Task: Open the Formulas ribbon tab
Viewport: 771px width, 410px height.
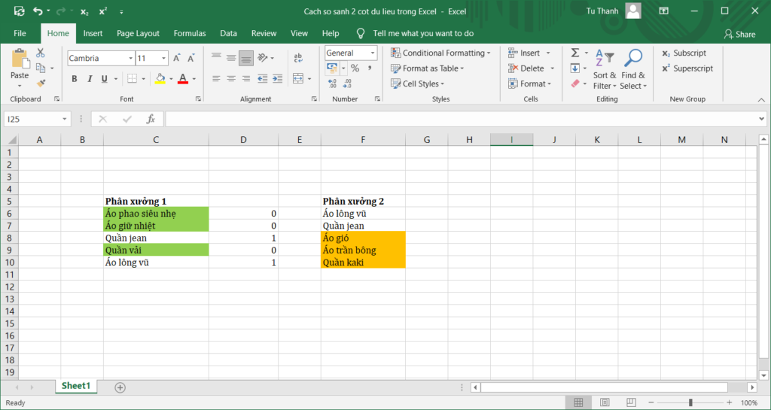Action: point(190,33)
